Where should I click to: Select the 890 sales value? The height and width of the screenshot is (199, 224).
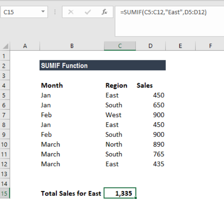(x=150, y=144)
